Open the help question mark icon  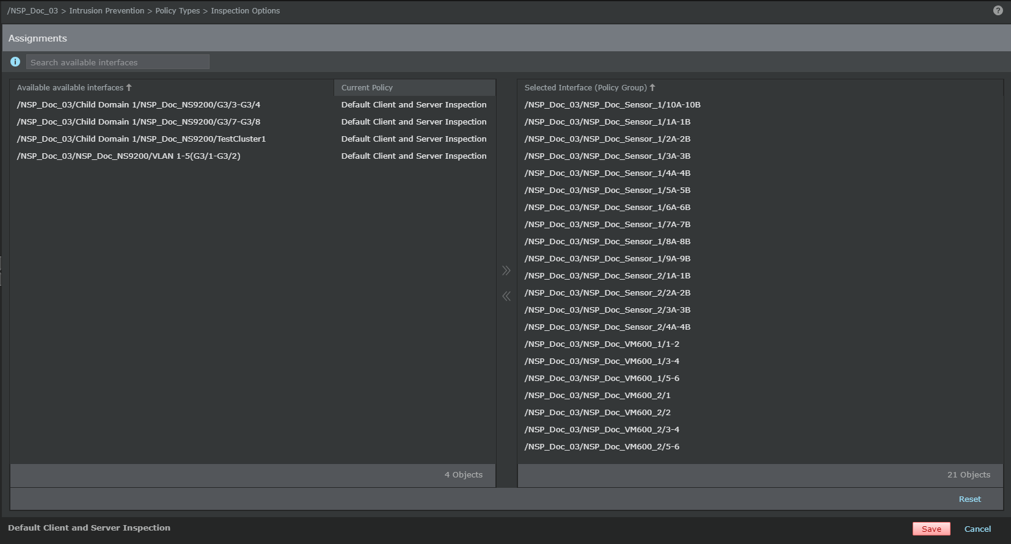click(998, 10)
